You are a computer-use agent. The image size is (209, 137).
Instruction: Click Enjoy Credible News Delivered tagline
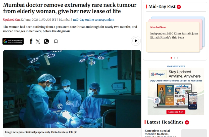[176, 81]
